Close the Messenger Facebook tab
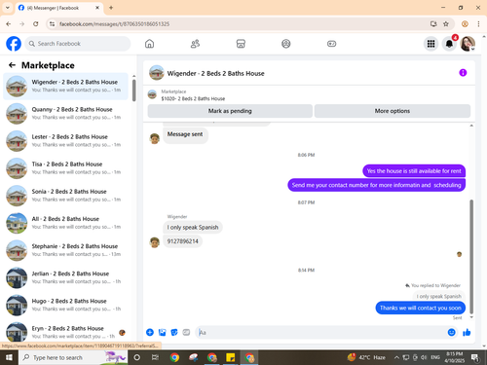487x365 pixels. 97,8
